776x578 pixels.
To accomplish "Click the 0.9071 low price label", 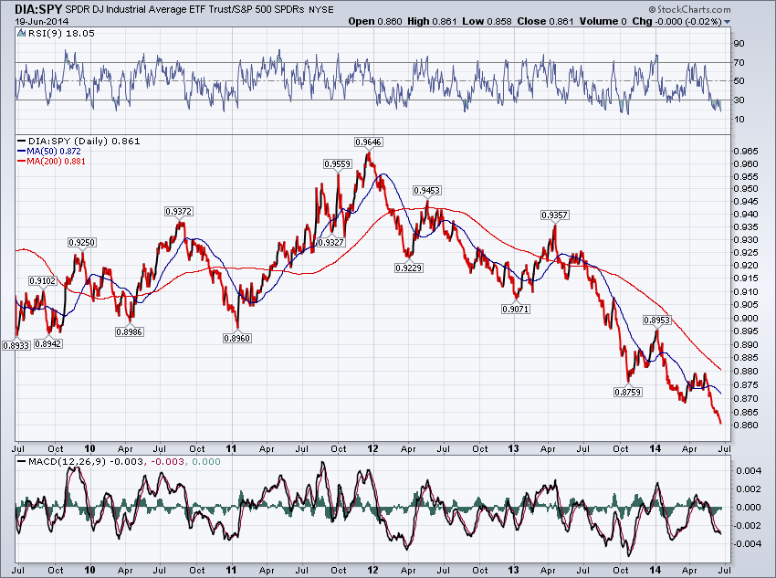I will (x=516, y=309).
